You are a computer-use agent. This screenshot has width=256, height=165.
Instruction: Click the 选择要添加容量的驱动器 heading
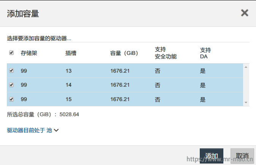pos(39,38)
